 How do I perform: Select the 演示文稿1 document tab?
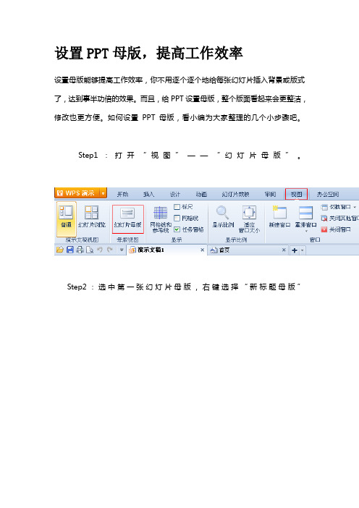(167, 250)
